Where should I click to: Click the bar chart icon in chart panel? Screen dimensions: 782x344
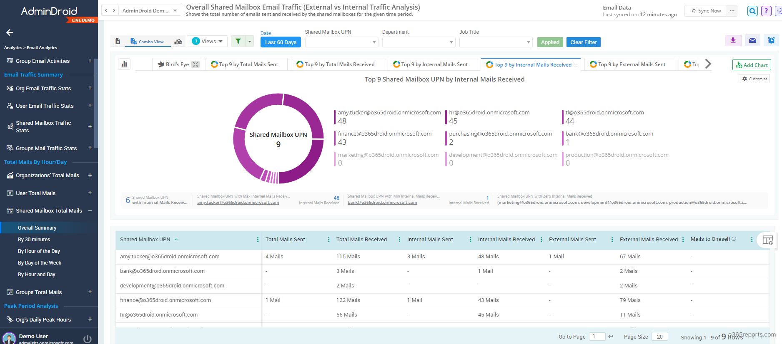124,64
